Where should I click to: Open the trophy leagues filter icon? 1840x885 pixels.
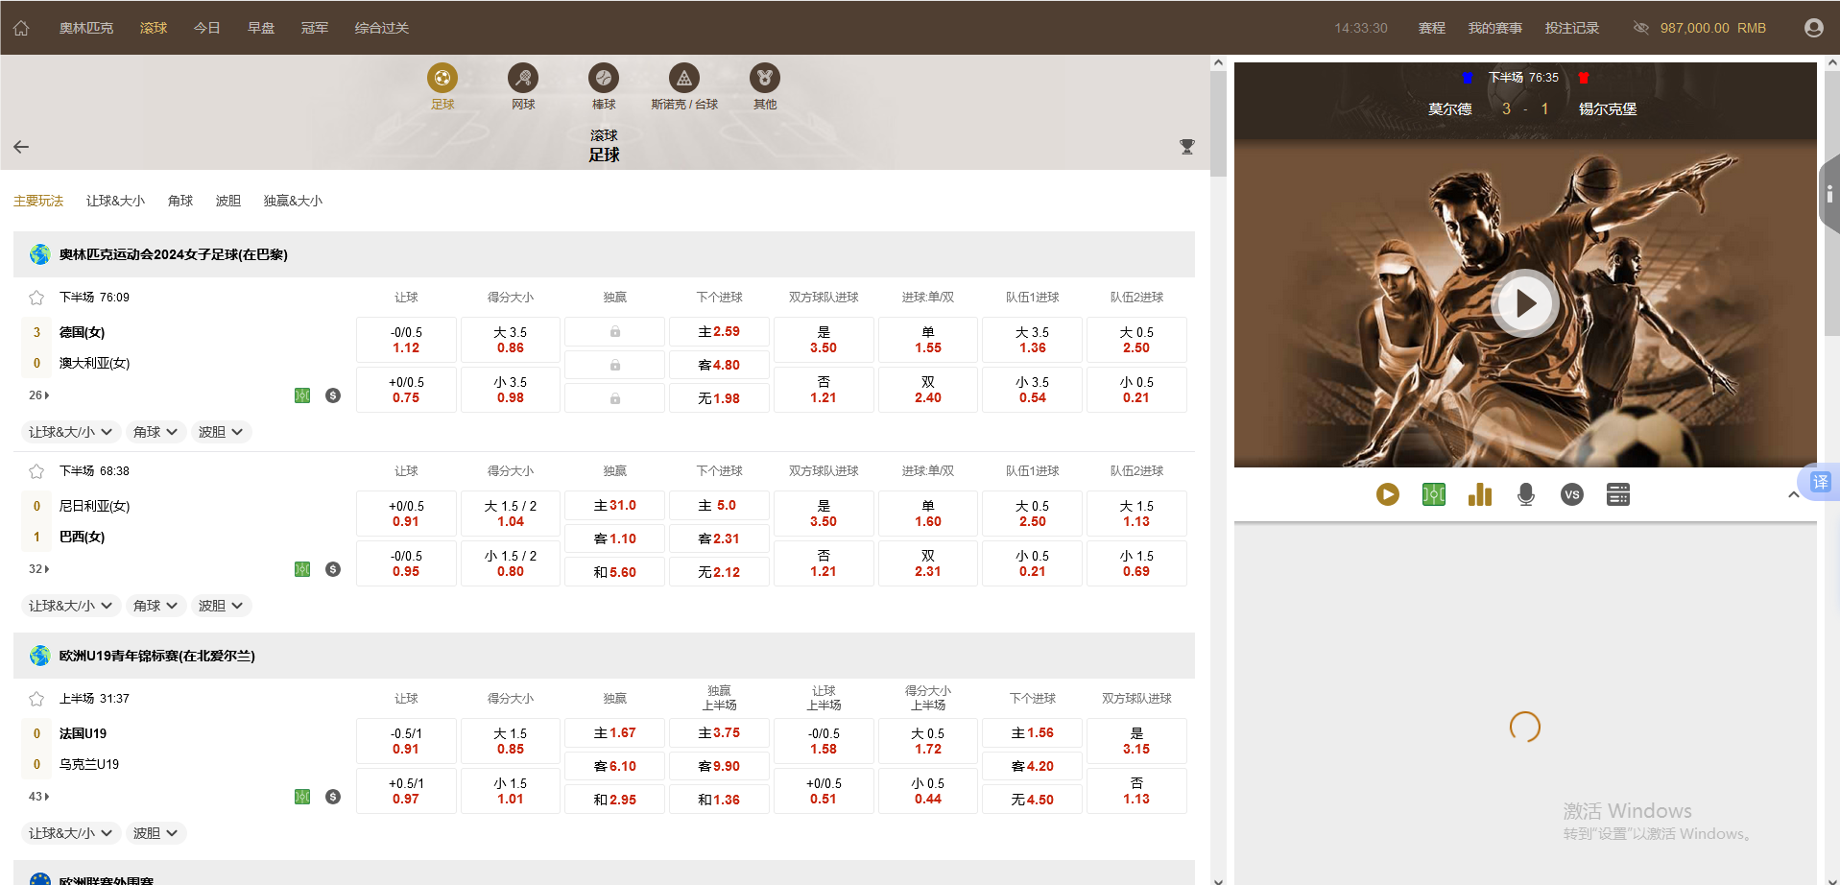click(x=1187, y=147)
